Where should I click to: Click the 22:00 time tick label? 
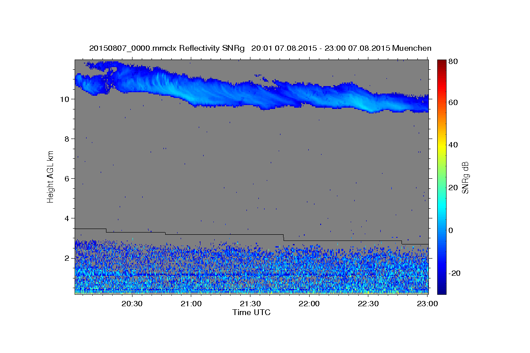click(x=309, y=304)
